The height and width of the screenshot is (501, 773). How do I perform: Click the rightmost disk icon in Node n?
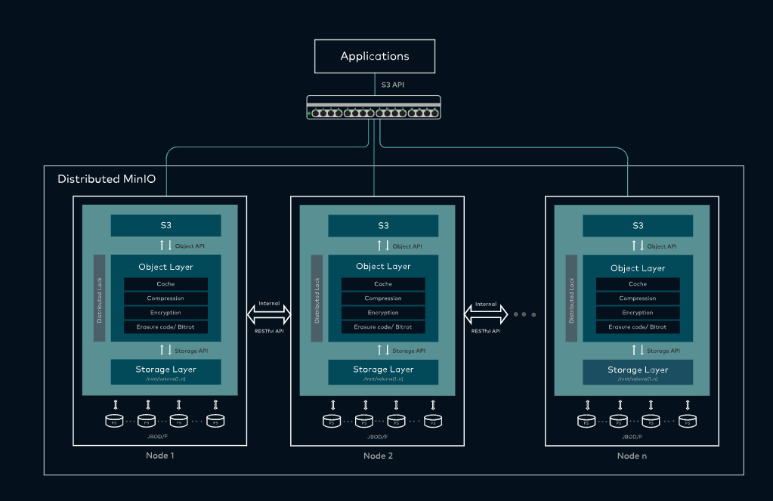click(x=687, y=421)
